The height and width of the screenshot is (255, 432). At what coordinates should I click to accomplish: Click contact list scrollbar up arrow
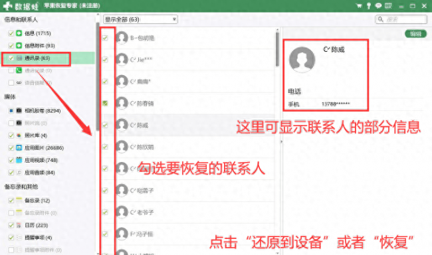[x=277, y=30]
